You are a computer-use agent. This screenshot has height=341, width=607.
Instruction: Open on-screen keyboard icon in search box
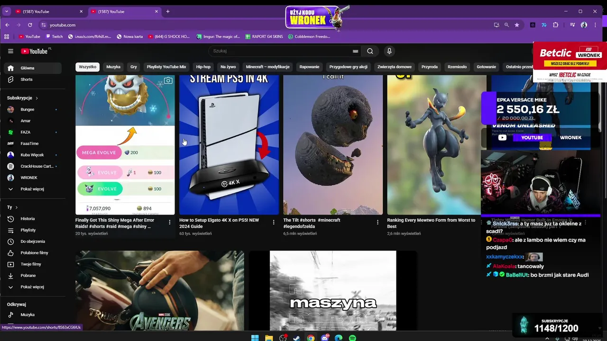[355, 51]
